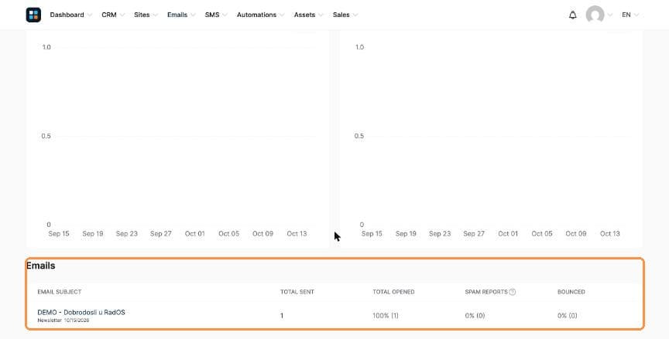
Task: Click the SPAM REPORTS column header
Action: click(x=486, y=292)
